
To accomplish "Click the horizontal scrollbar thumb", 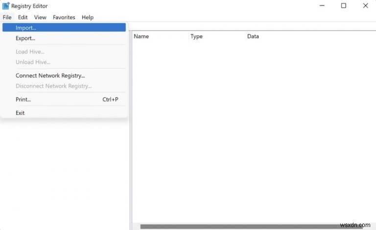I will tap(251, 227).
